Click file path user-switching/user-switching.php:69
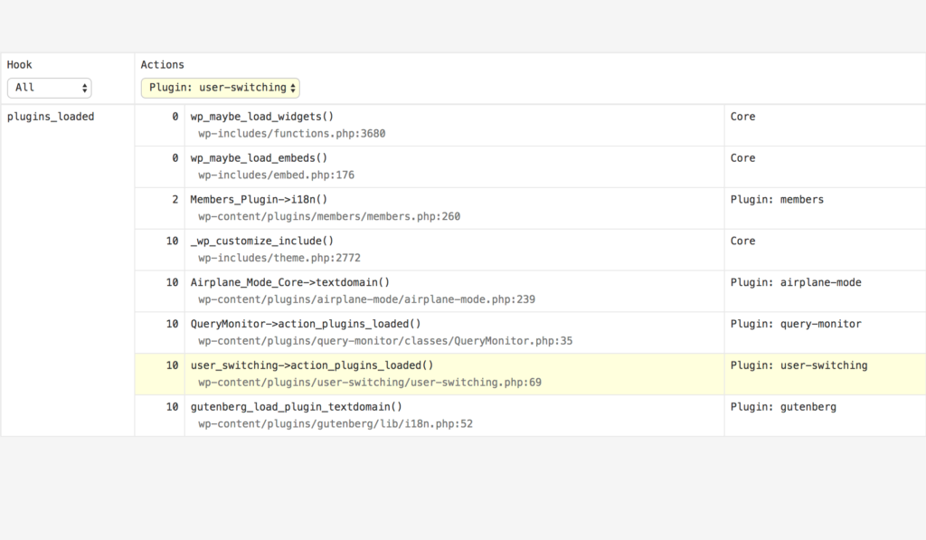 (x=370, y=383)
